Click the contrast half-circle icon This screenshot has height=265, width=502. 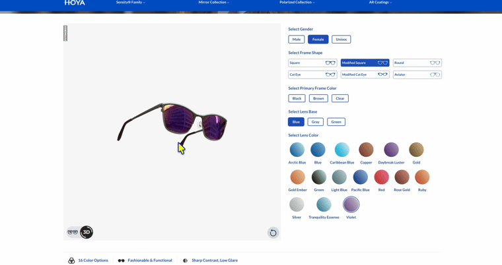185,260
